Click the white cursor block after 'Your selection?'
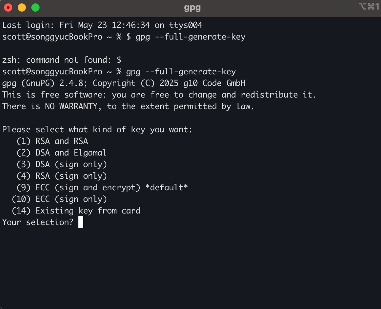This screenshot has height=309, width=381. [x=81, y=222]
